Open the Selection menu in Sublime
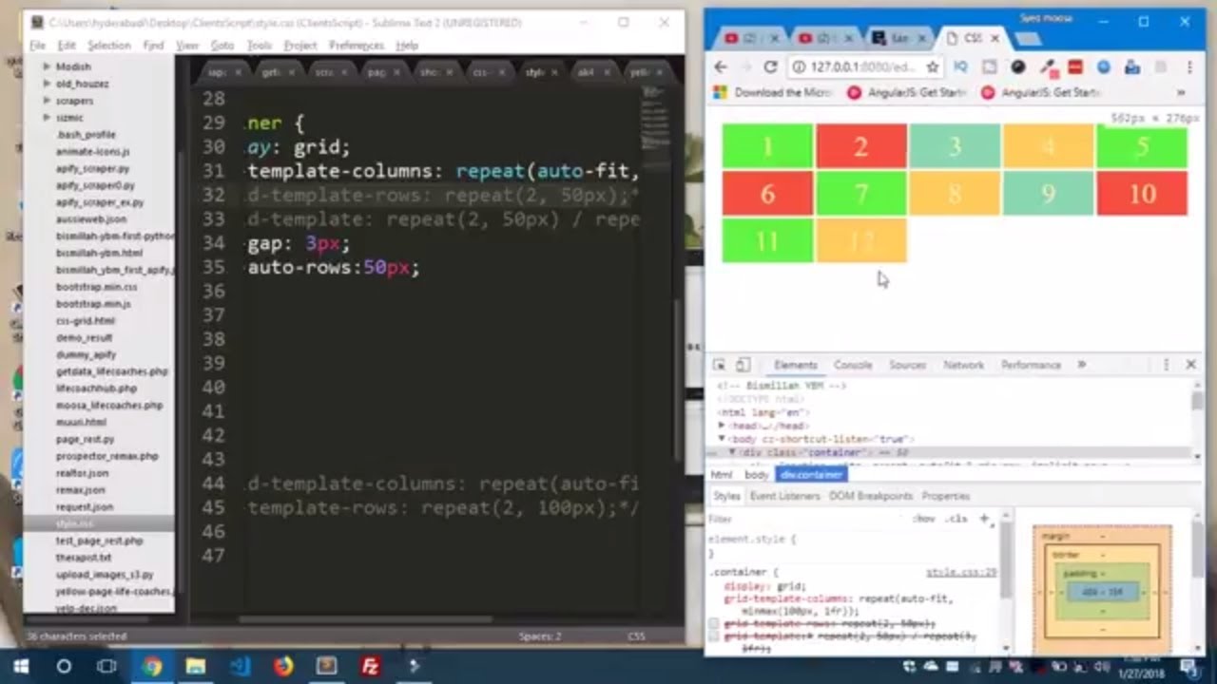This screenshot has height=684, width=1217. [x=109, y=46]
